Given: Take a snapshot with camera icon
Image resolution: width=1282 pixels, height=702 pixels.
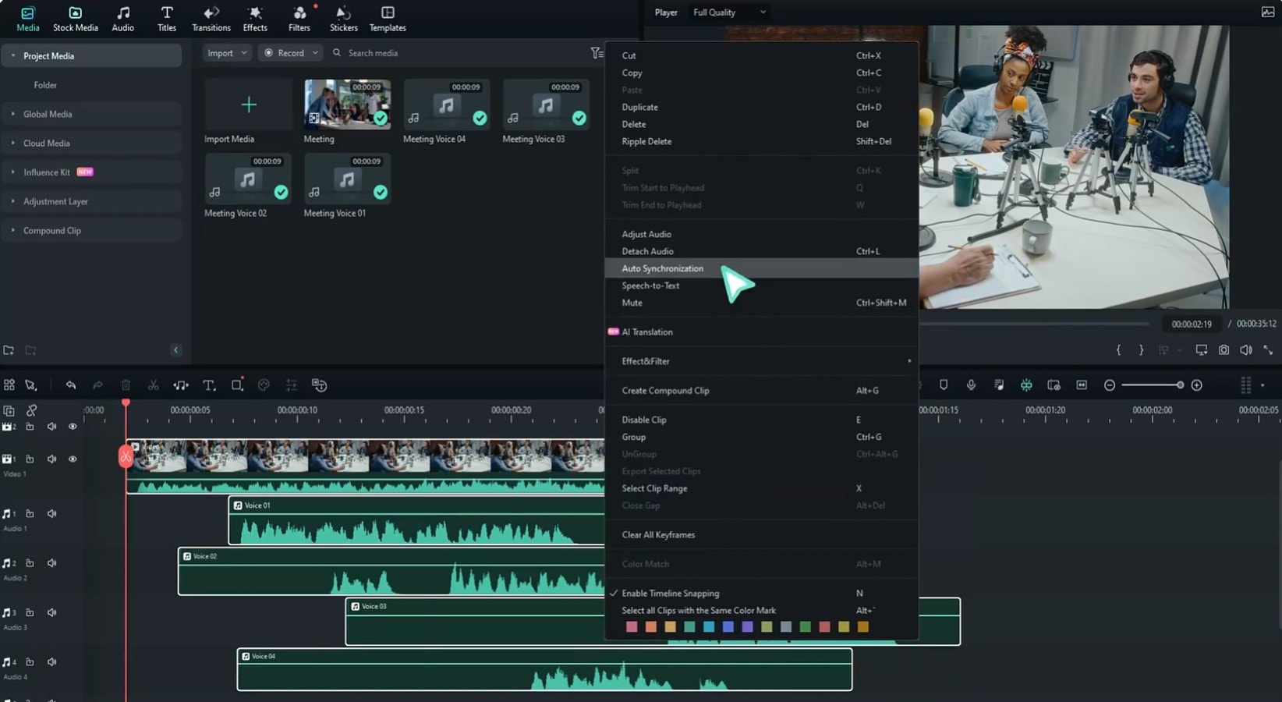Looking at the screenshot, I should 1224,350.
